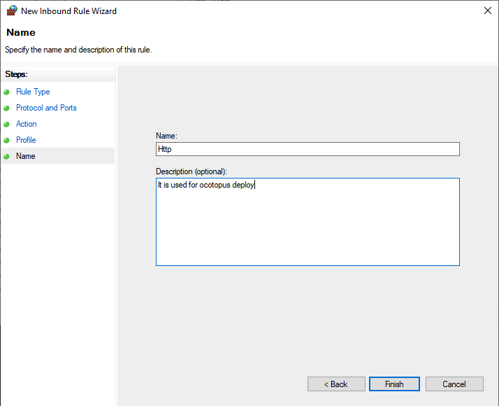Click inside the Name field containing Http
The image size is (499, 406).
[x=308, y=149]
